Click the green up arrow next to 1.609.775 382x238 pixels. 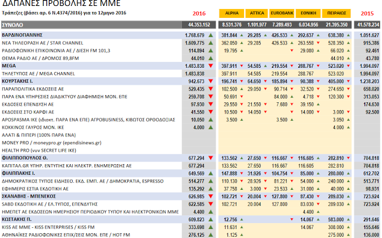point(211,43)
